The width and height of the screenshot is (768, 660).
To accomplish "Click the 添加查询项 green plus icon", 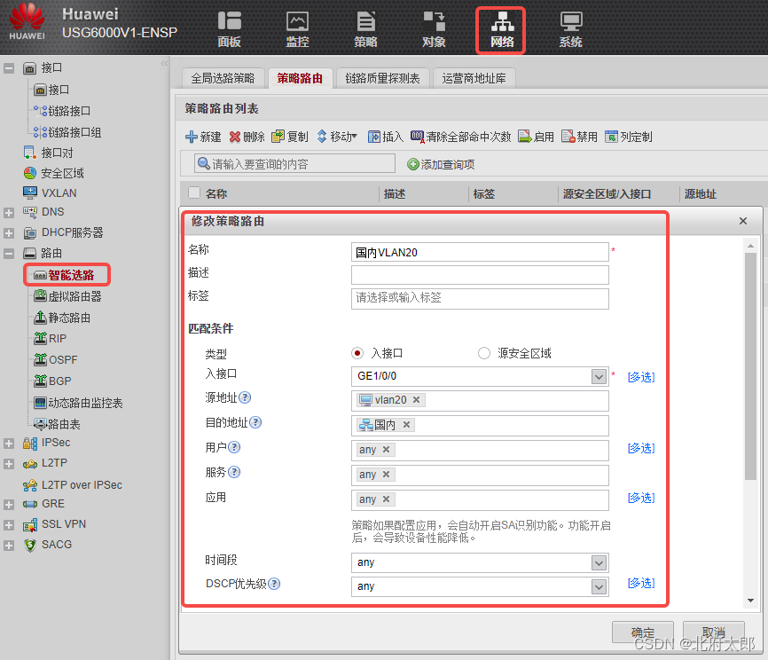I will pos(413,164).
